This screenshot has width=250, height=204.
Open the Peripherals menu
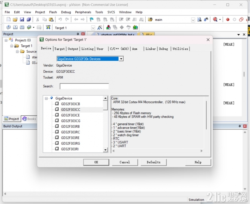click(83, 12)
